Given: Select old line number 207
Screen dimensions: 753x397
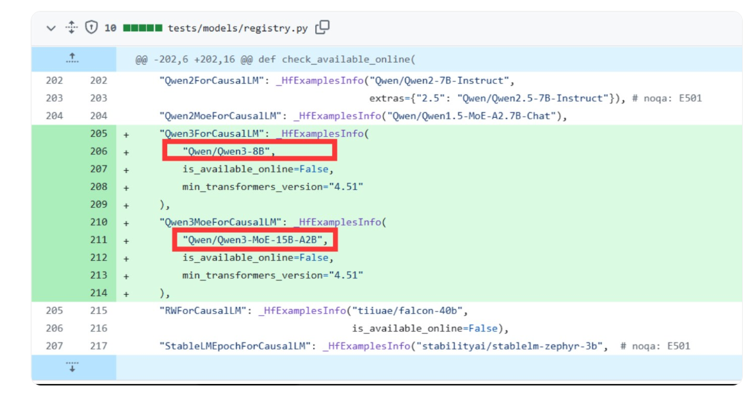Looking at the screenshot, I should pos(55,346).
